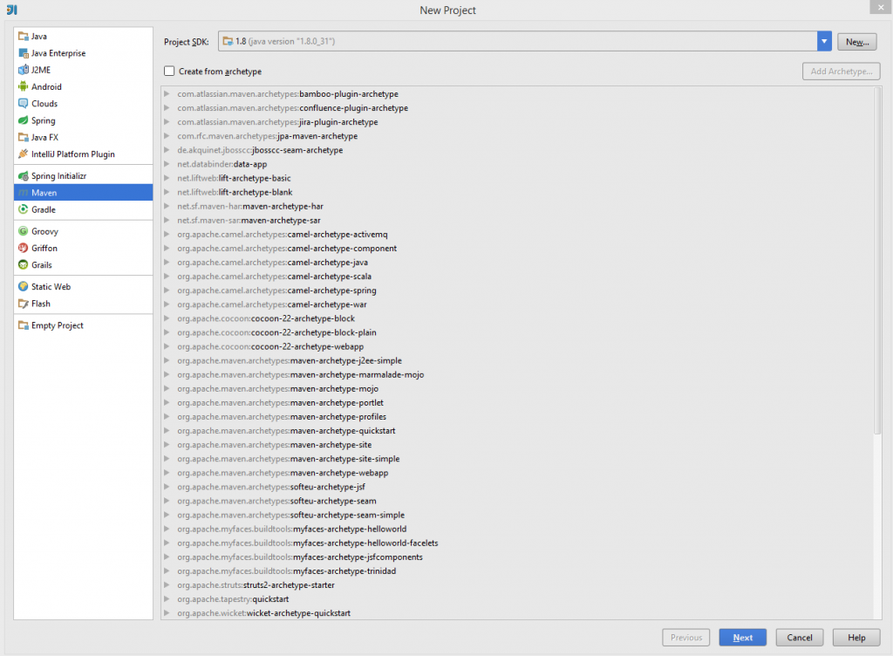The height and width of the screenshot is (656, 893).
Task: Click the Groovy icon
Action: pos(24,231)
